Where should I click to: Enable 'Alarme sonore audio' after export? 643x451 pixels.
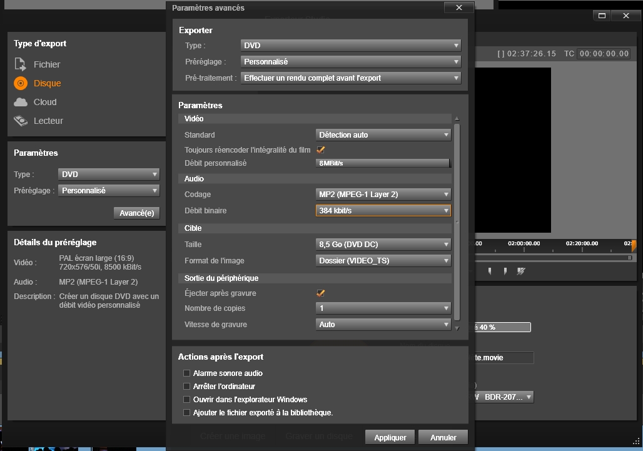(x=186, y=373)
